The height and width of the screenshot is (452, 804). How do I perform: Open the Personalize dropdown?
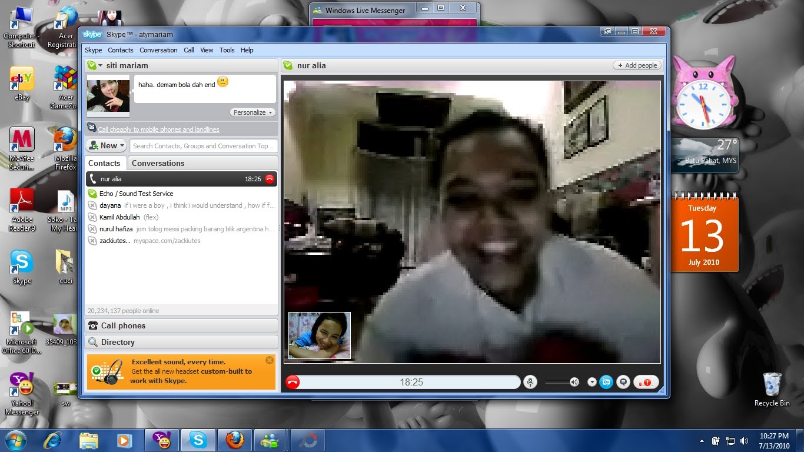[x=253, y=112]
